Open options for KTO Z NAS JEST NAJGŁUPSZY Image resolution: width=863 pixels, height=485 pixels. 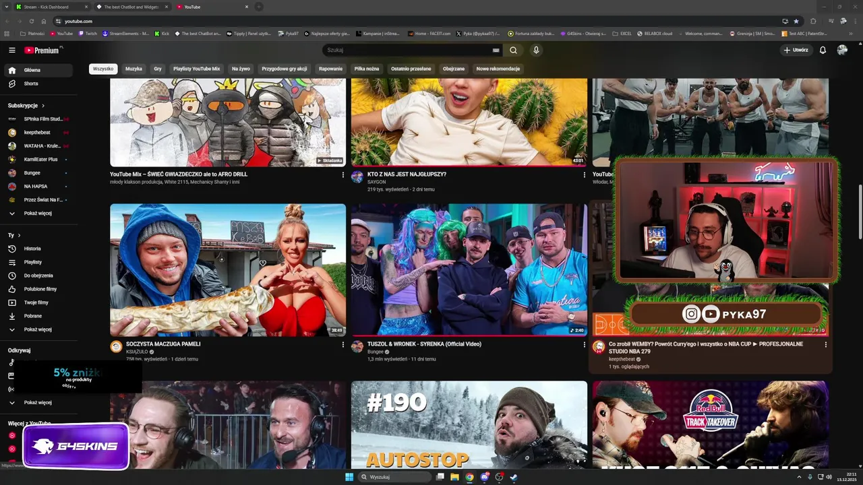585,174
